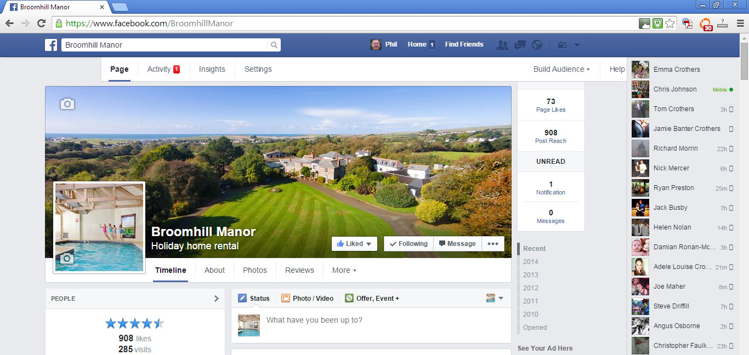Image resolution: width=749 pixels, height=355 pixels.
Task: Expand the Build Audience dropdown
Action: (x=561, y=69)
